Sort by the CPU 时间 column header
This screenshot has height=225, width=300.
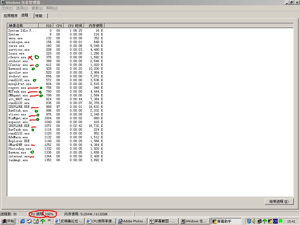[74, 26]
